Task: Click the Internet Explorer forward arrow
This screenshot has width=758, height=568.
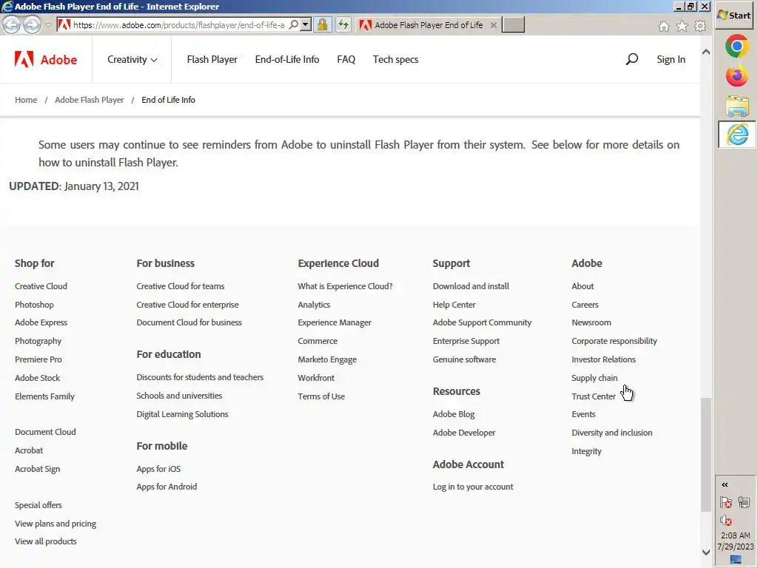Action: [x=32, y=24]
